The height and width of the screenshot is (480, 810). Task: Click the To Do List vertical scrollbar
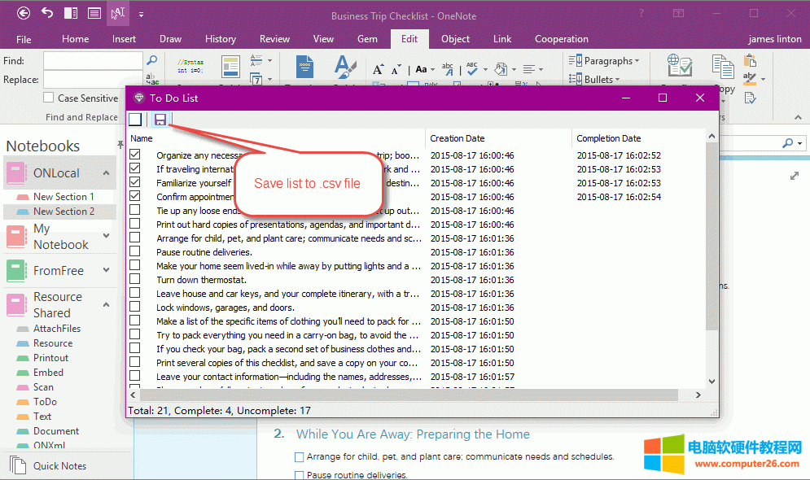[x=711, y=244]
